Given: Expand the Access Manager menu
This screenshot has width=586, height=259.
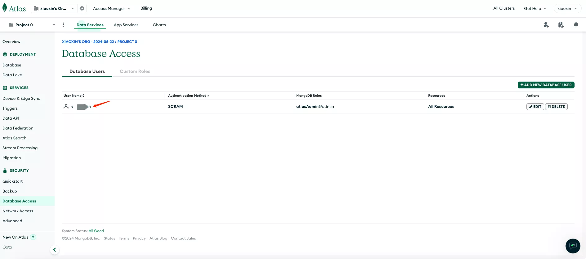Looking at the screenshot, I should [112, 8].
